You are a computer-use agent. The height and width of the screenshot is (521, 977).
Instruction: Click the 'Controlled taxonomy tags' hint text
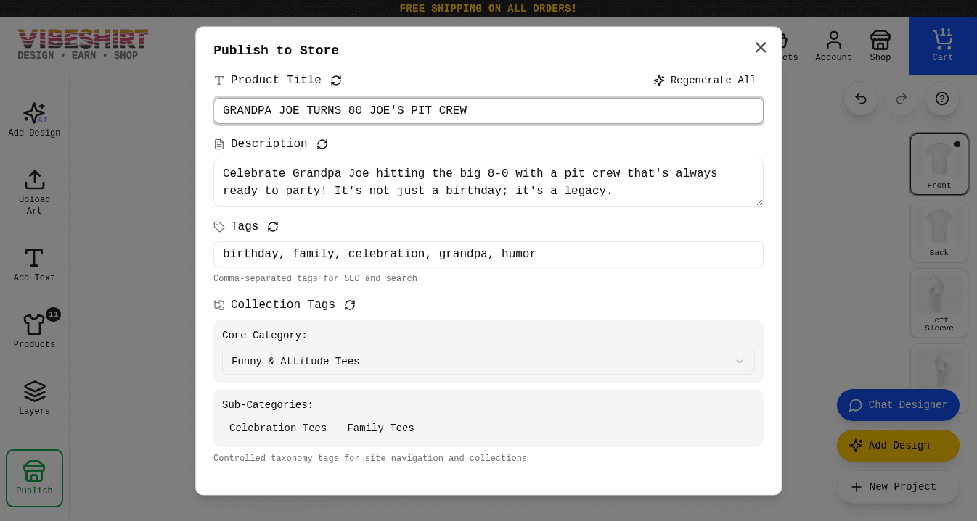tap(370, 459)
